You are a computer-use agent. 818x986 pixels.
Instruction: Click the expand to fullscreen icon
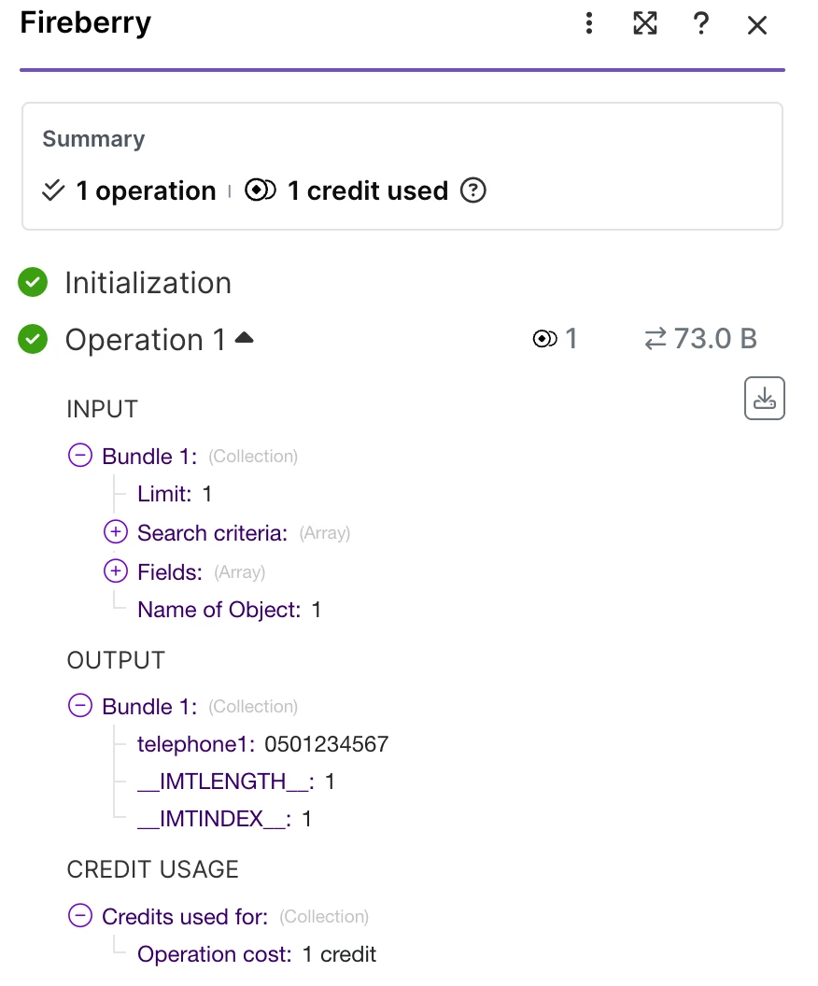645,23
